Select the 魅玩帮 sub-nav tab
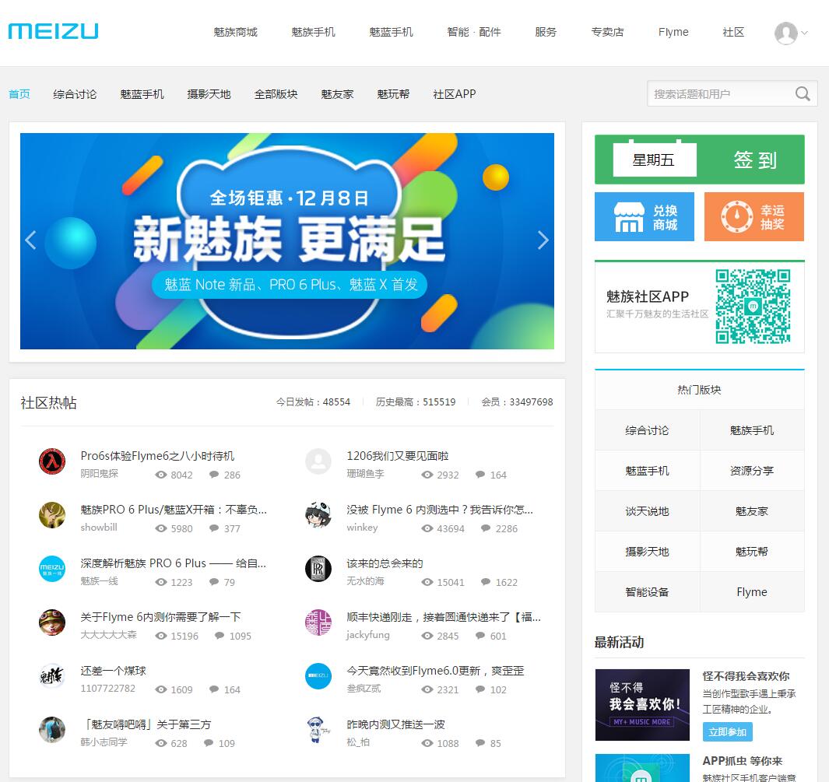Viewport: 829px width, 782px height. (x=393, y=94)
